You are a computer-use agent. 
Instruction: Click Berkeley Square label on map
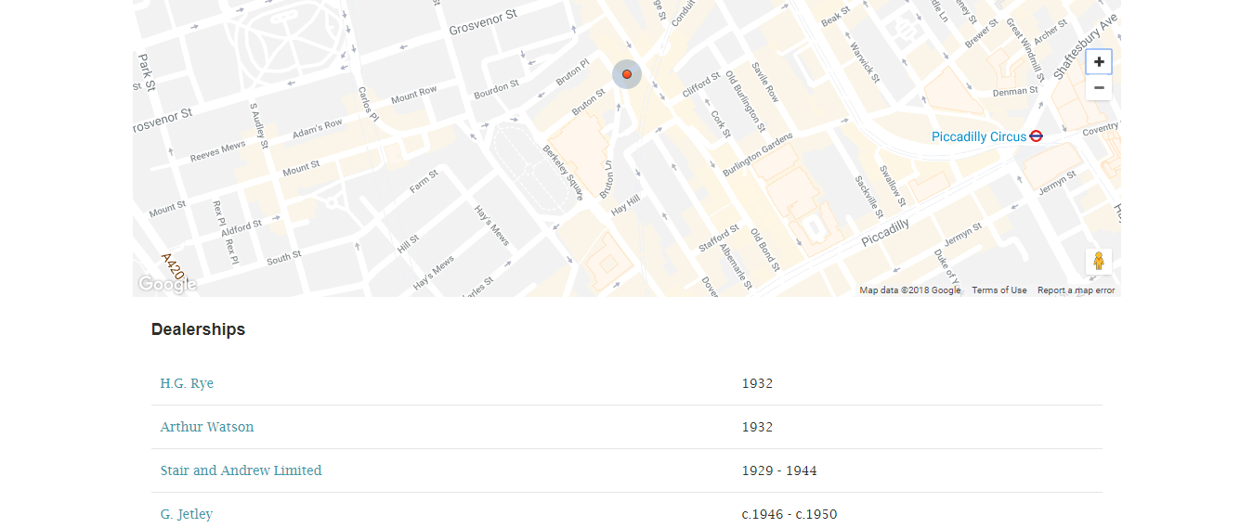tap(563, 173)
